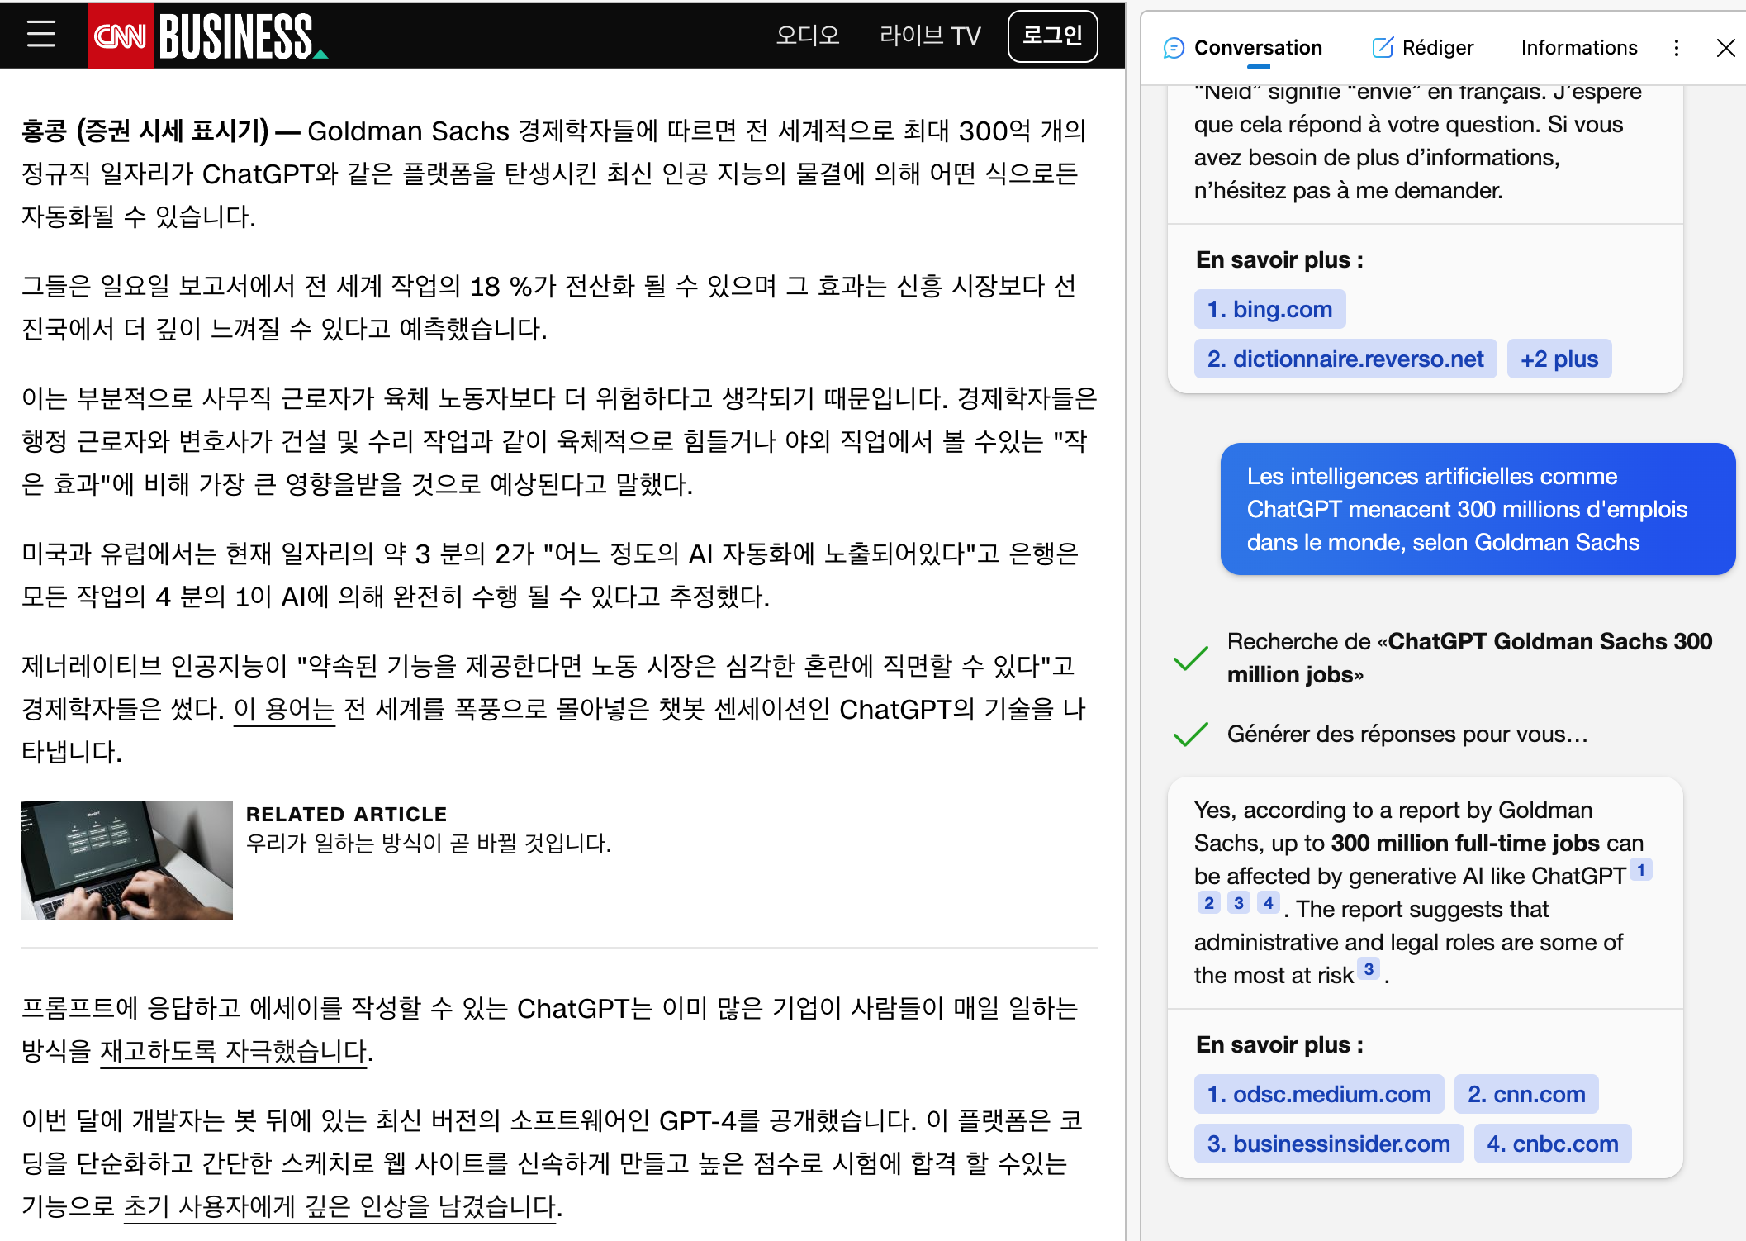Open the cnn.com source link
The height and width of the screenshot is (1241, 1746).
(1525, 1094)
